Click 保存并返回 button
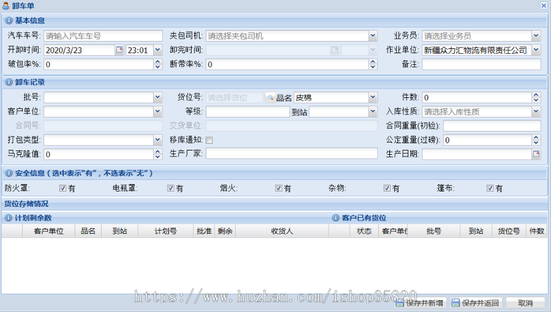This screenshot has height=312, width=551. point(476,303)
